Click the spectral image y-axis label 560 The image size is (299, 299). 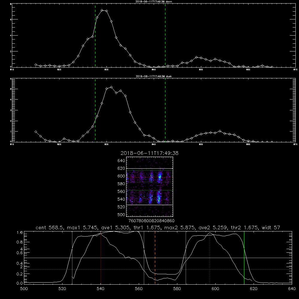121,191
